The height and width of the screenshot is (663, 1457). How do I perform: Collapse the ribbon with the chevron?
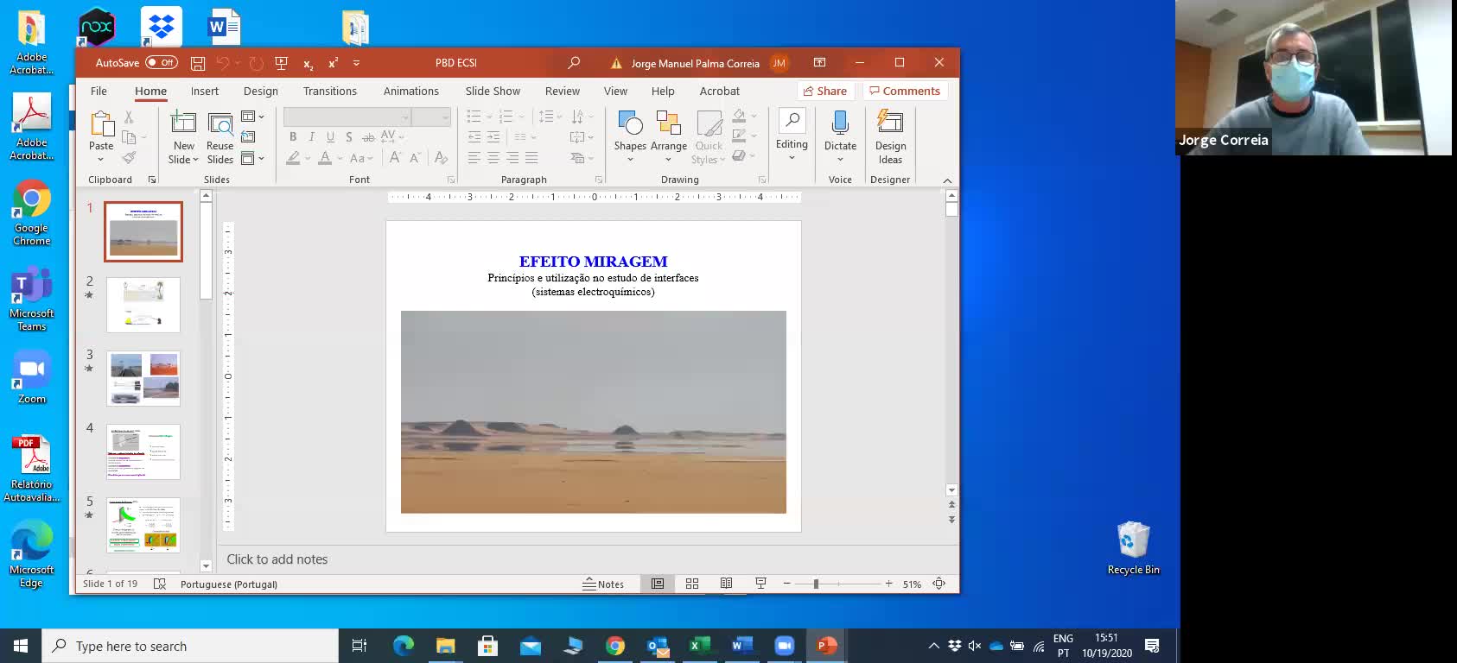click(x=947, y=180)
